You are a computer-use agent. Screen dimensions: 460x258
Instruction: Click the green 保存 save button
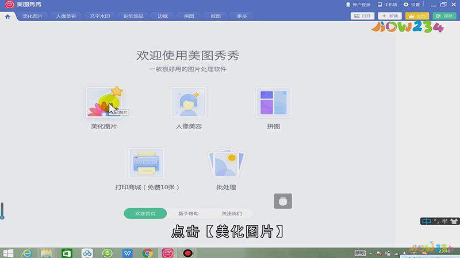(444, 16)
